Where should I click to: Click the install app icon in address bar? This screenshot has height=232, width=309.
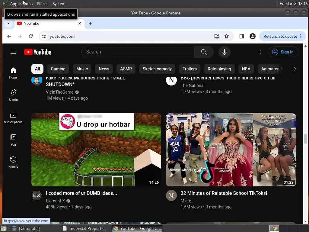click(217, 36)
